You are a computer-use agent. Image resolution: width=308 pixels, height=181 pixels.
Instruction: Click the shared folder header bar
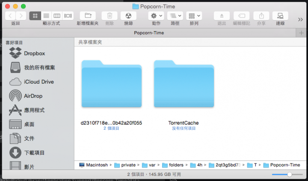[190, 42]
